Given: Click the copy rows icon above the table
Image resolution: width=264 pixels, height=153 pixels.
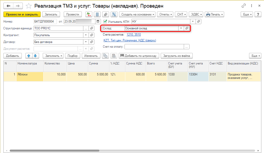Looking at the screenshot, I should pos(105,56).
